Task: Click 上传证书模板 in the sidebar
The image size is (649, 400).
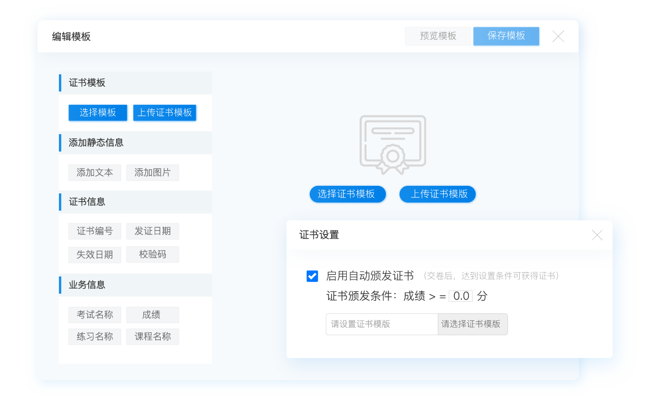Action: point(165,112)
